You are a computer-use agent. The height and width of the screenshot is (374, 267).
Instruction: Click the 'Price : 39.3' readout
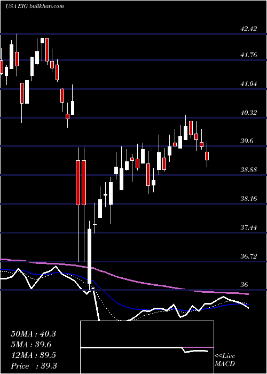[34, 366]
